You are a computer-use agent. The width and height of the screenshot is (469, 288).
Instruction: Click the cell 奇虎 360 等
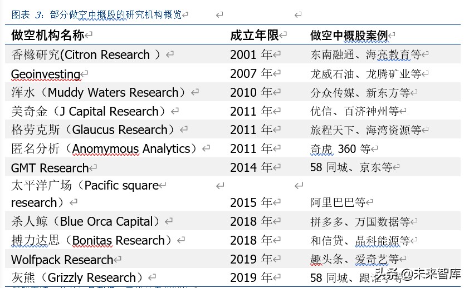pyautogui.click(x=340, y=148)
